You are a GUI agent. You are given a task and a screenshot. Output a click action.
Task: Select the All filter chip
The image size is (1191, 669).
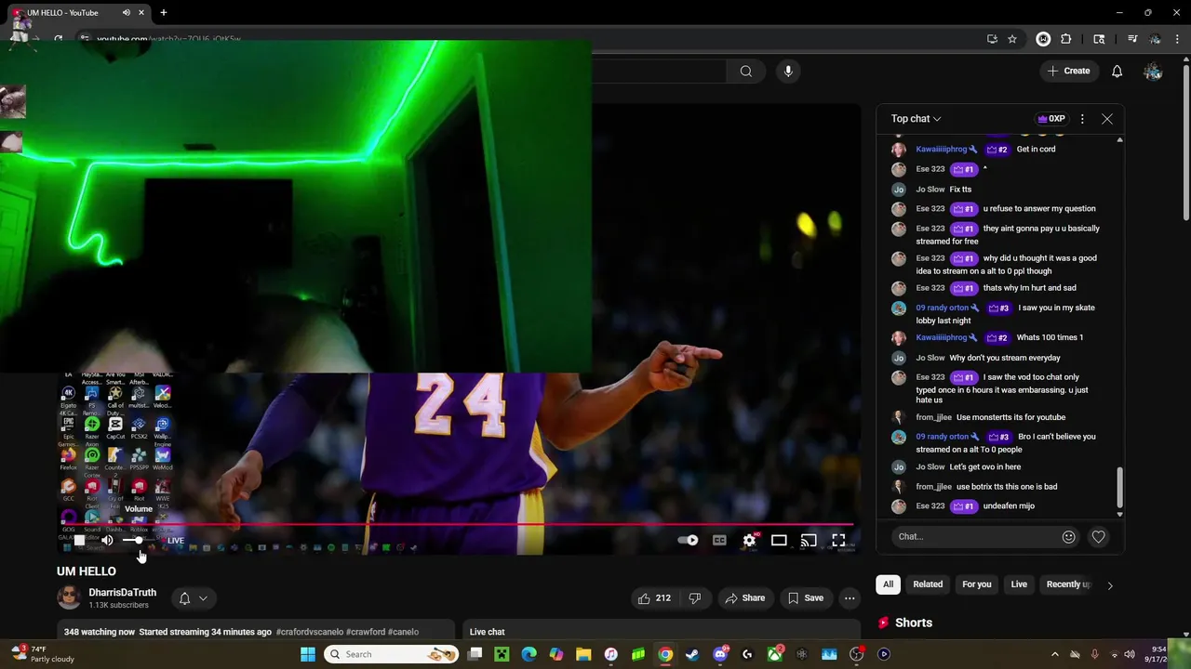click(888, 584)
